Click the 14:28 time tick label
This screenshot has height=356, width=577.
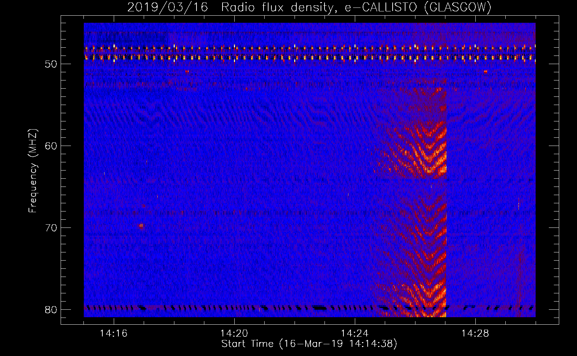coord(475,334)
